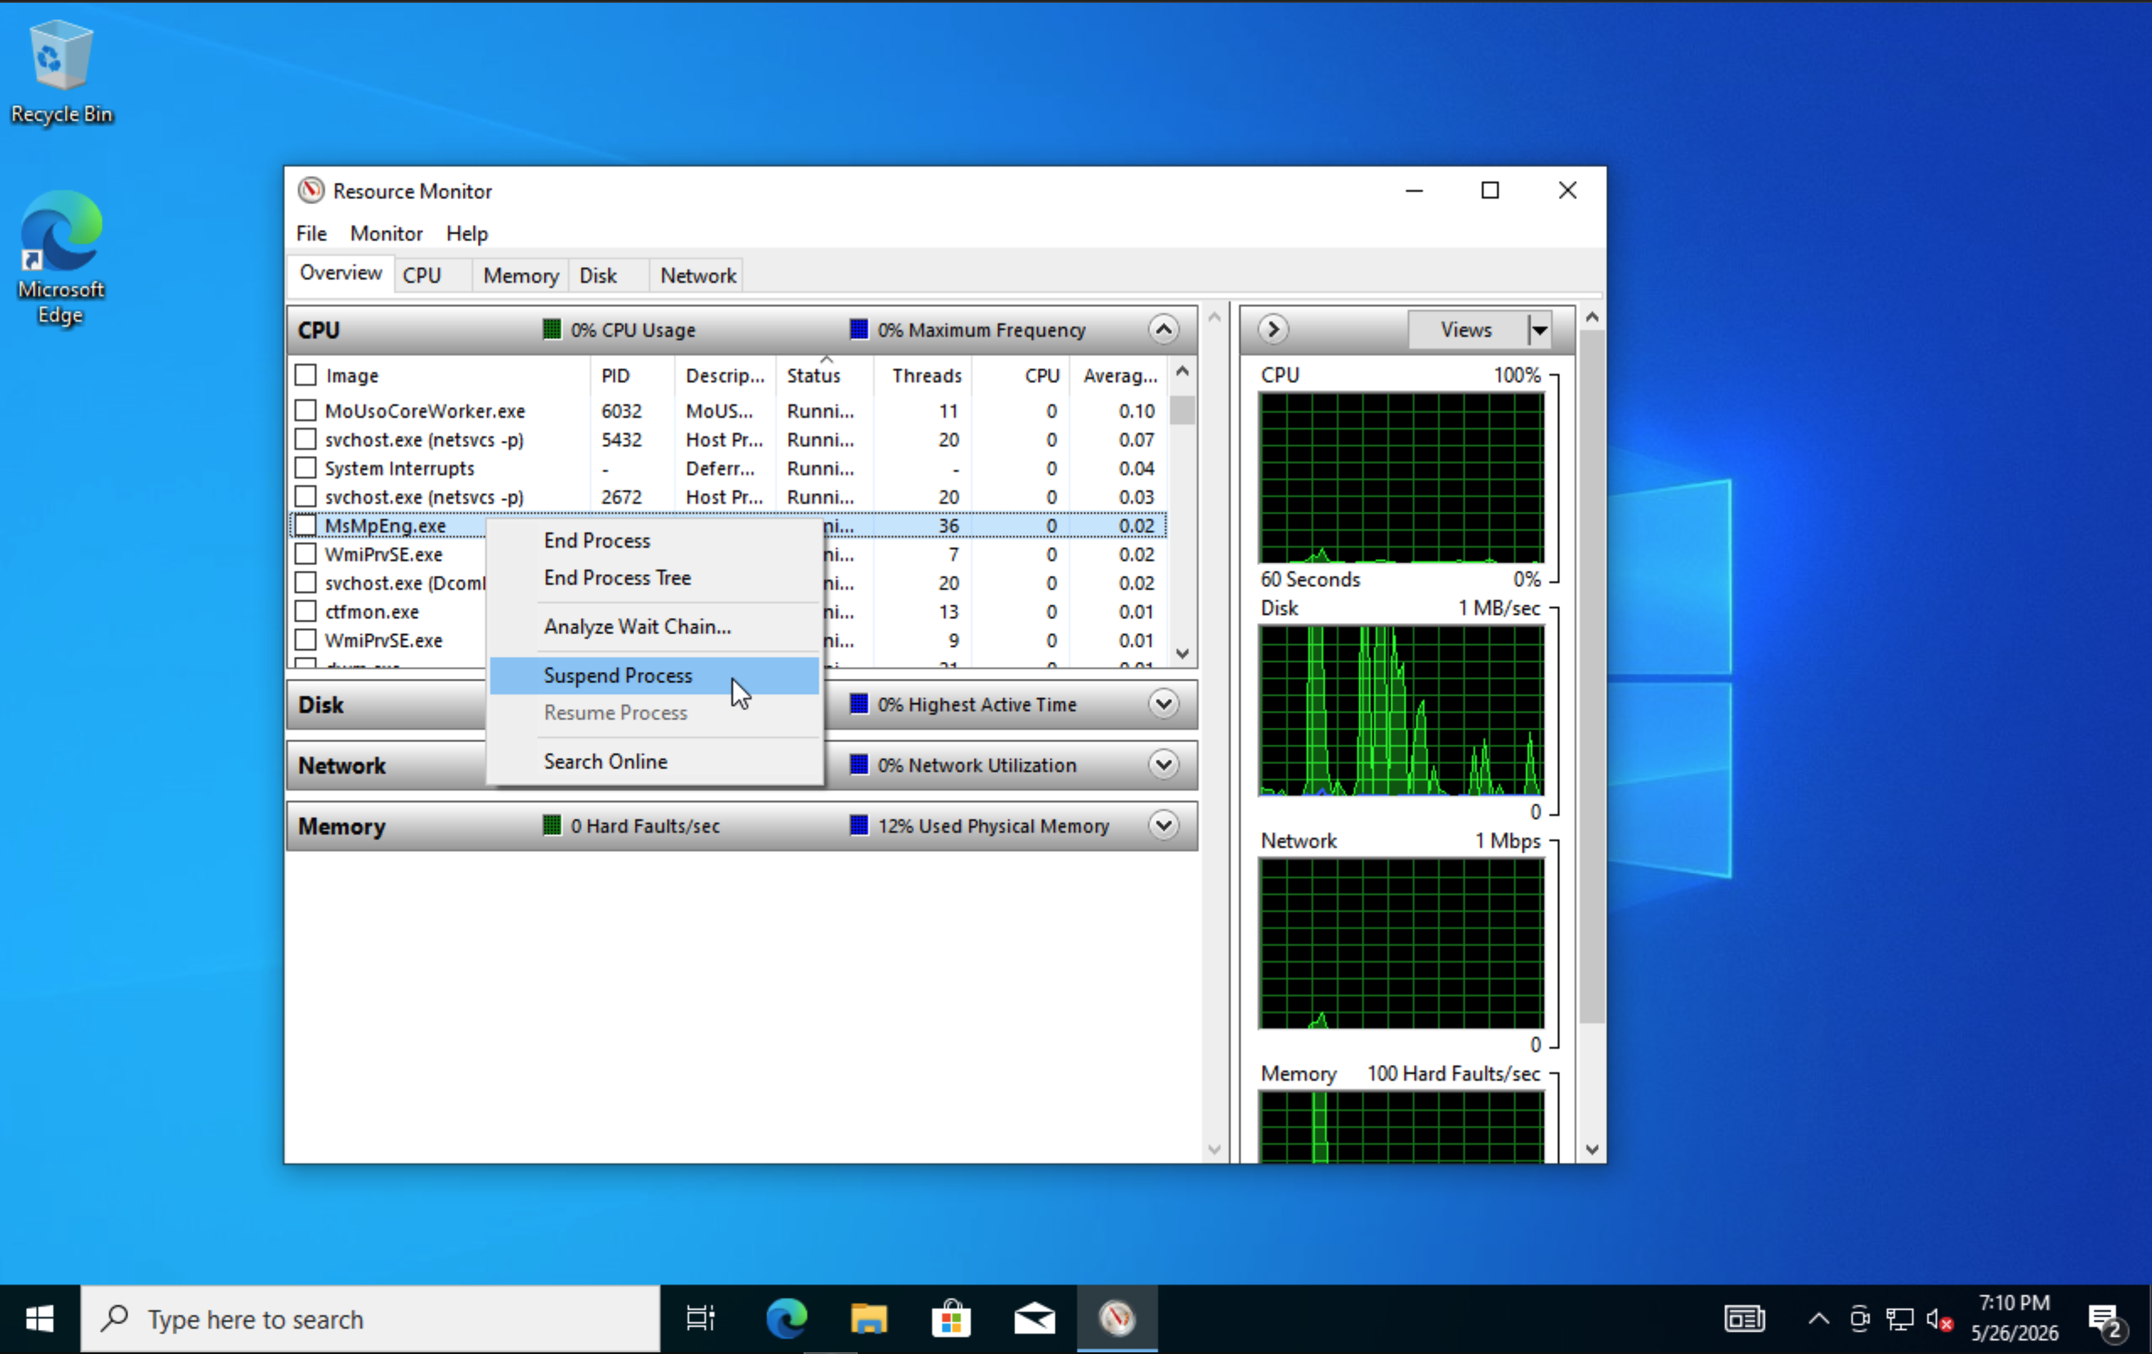The image size is (2152, 1354).
Task: Toggle the Image column select-all checkbox
Action: 306,375
